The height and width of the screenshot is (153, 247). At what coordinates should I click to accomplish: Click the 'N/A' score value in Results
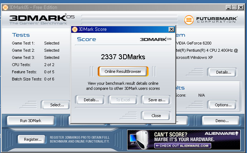point(202,95)
